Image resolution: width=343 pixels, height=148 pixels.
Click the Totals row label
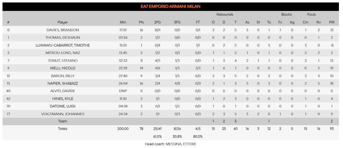click(x=63, y=129)
